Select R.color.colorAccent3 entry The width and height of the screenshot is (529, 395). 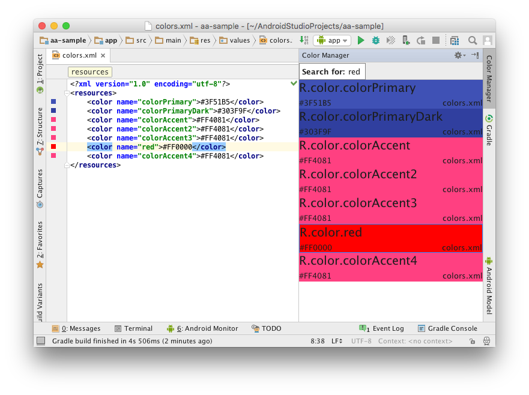391,209
